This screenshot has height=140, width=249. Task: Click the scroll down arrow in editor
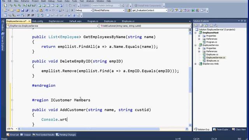tap(190, 125)
